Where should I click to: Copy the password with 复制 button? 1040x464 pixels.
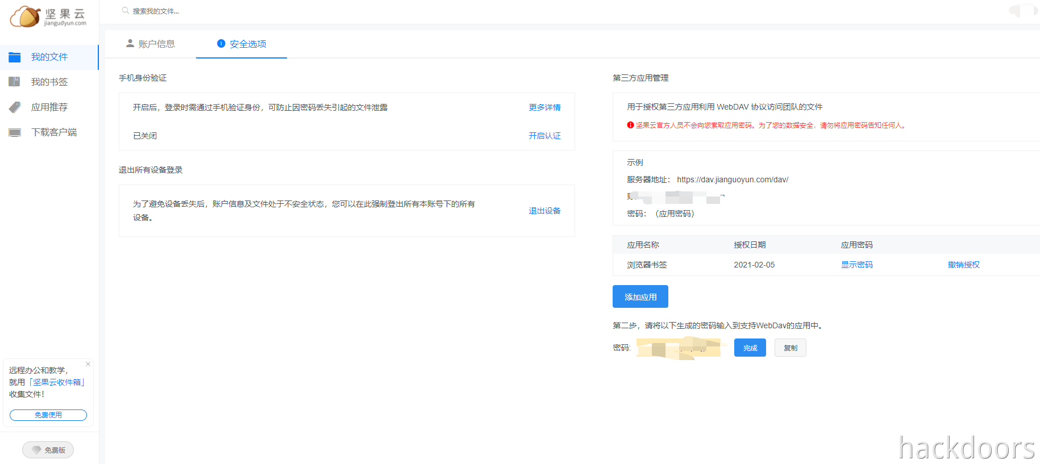(791, 348)
